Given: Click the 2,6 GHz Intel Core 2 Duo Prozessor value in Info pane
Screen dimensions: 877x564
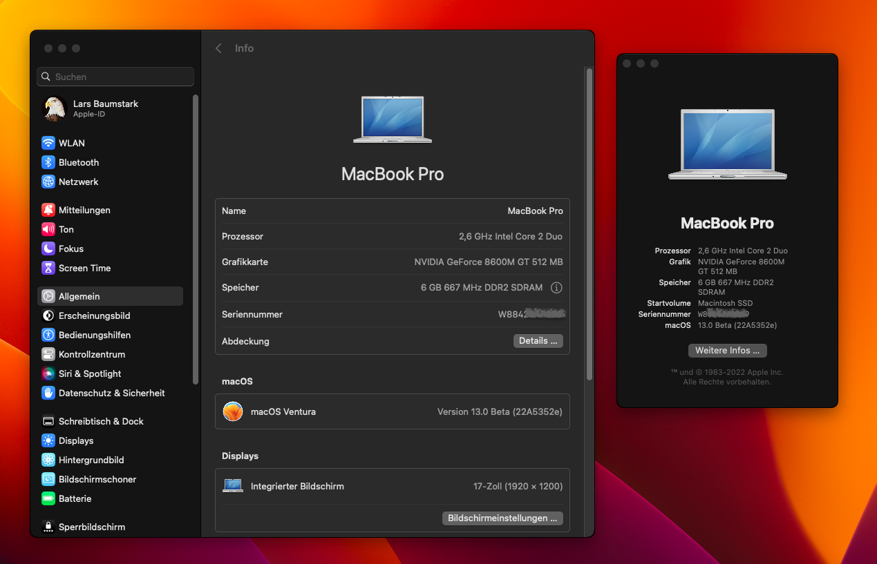Looking at the screenshot, I should tap(511, 236).
